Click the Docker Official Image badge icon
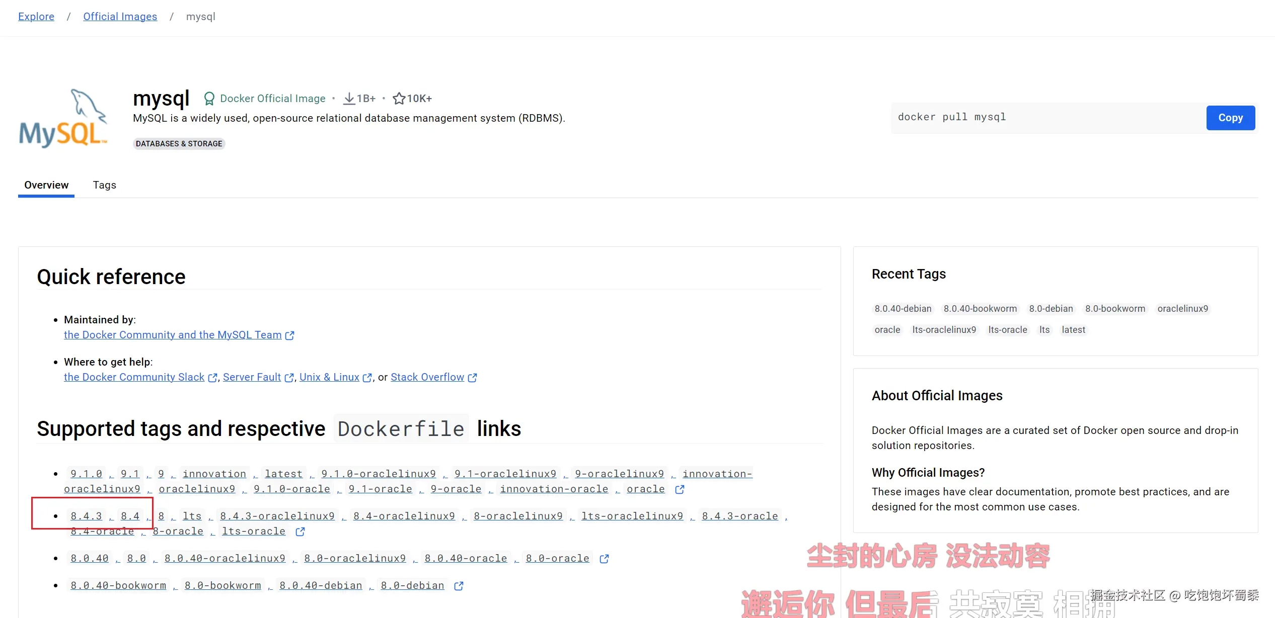The image size is (1275, 618). point(209,98)
